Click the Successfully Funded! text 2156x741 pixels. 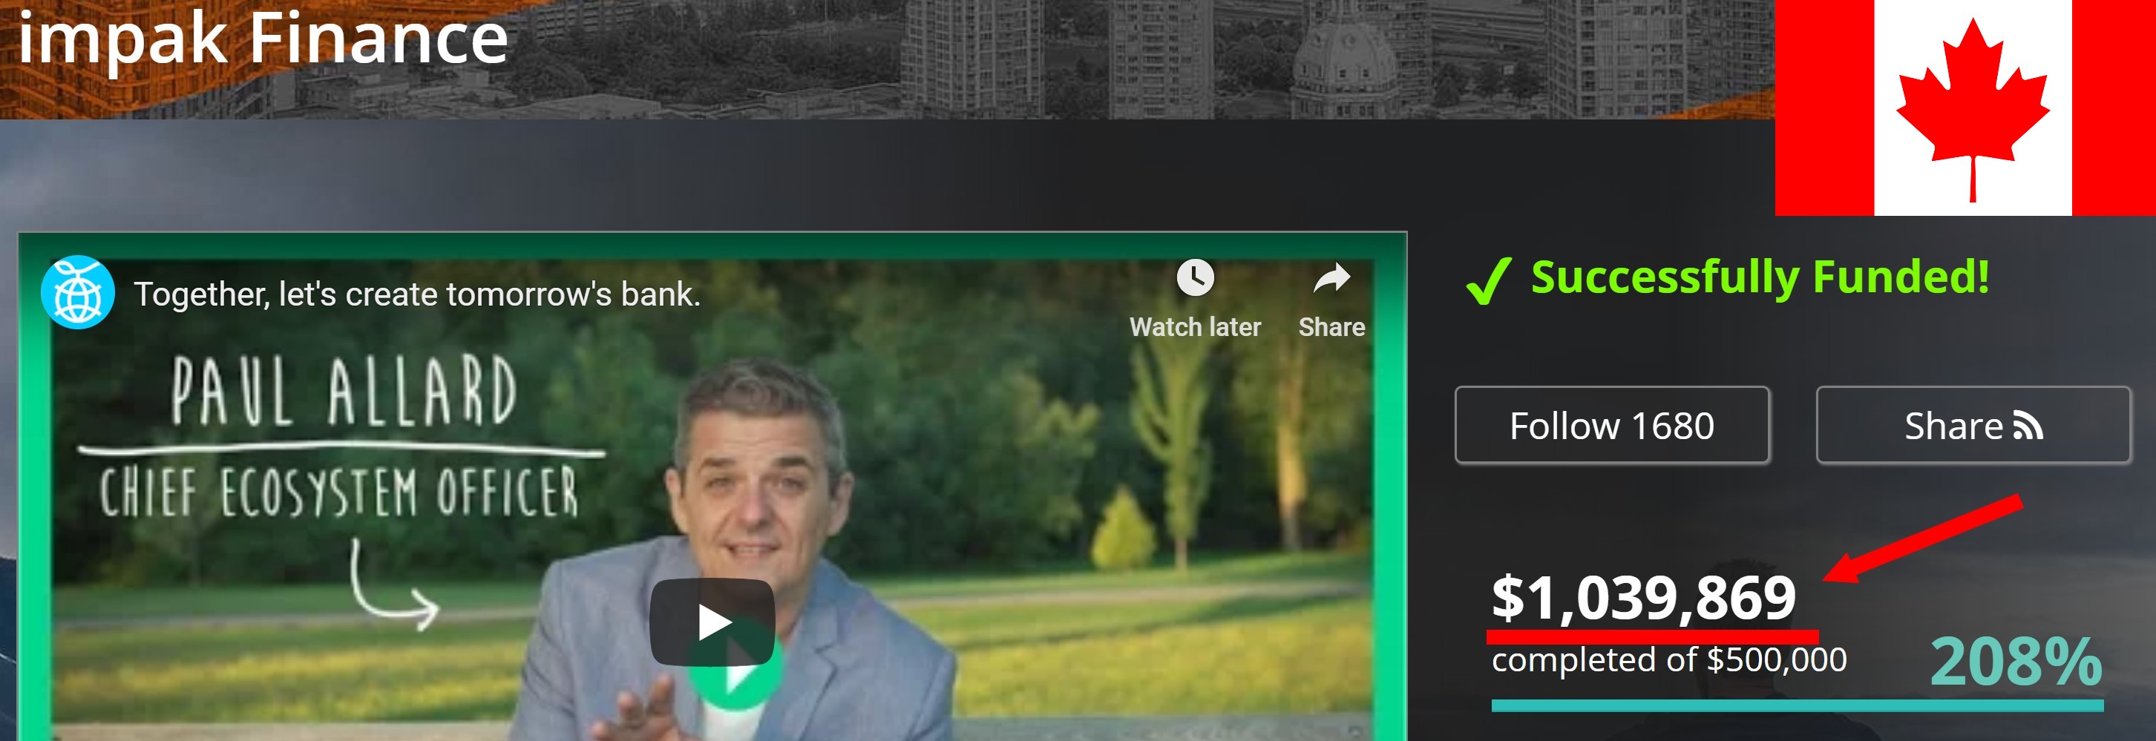tap(1759, 277)
